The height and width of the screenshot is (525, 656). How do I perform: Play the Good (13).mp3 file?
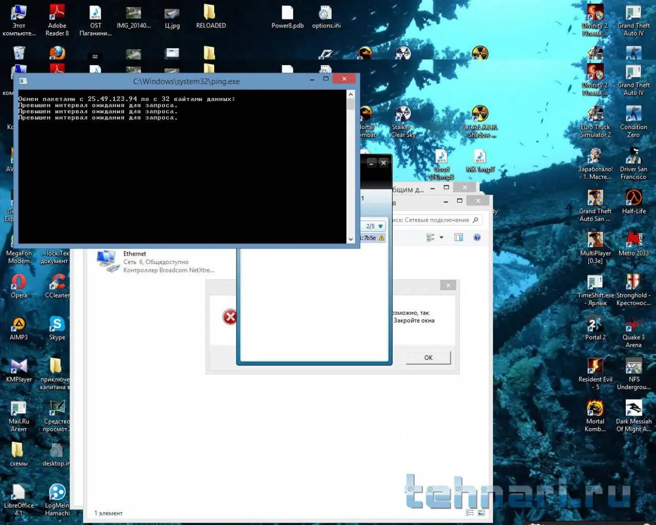point(441,165)
